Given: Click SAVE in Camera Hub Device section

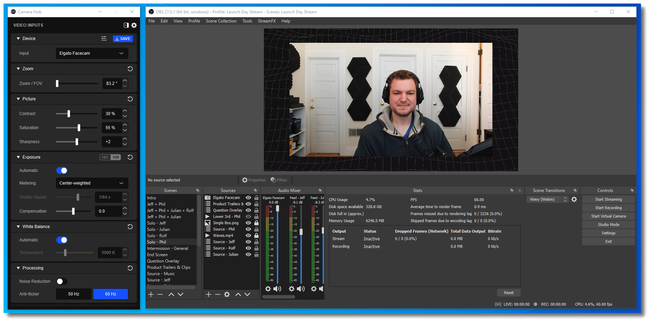Looking at the screenshot, I should click(123, 39).
